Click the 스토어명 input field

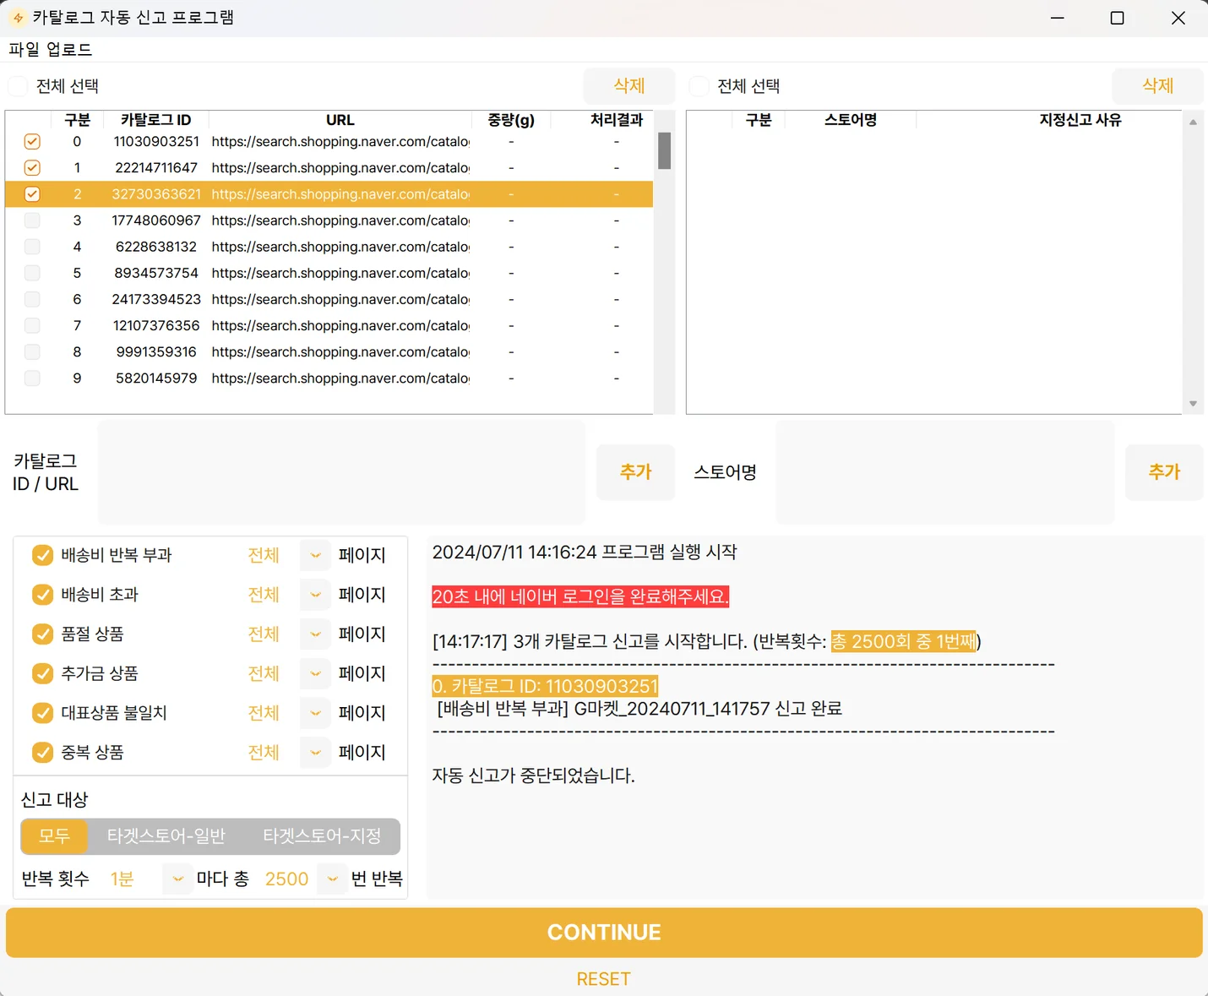tap(945, 472)
